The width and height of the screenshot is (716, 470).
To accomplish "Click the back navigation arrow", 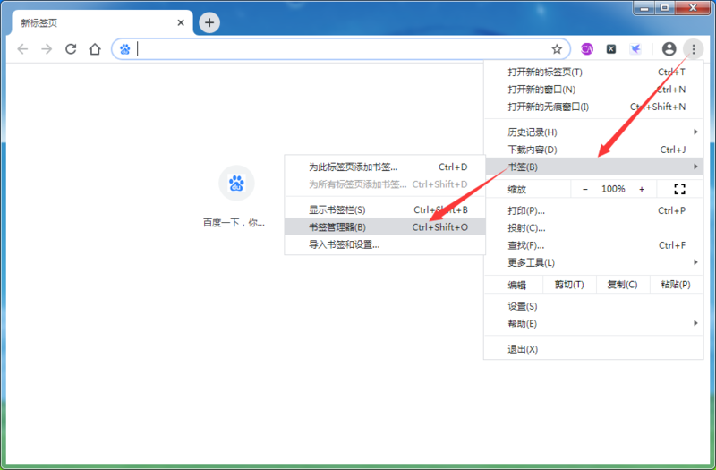I will coord(22,49).
